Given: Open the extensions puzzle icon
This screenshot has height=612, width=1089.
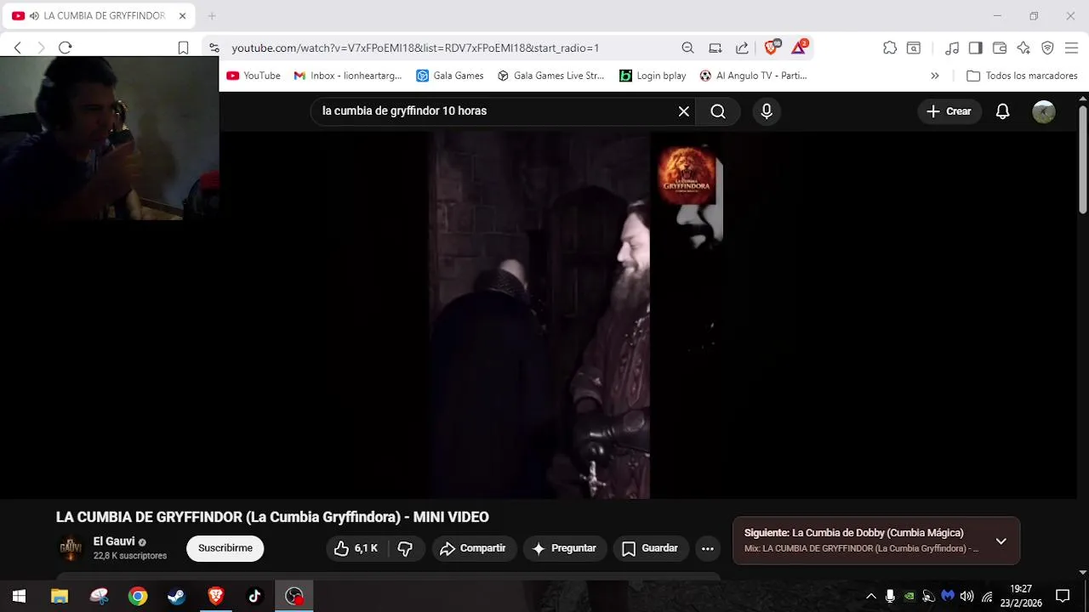Looking at the screenshot, I should pyautogui.click(x=890, y=48).
